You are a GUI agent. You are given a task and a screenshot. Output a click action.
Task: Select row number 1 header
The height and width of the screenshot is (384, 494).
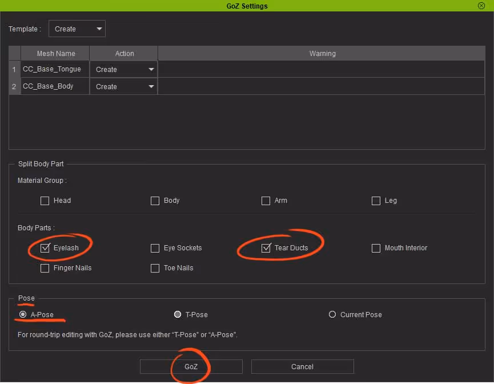coord(14,69)
